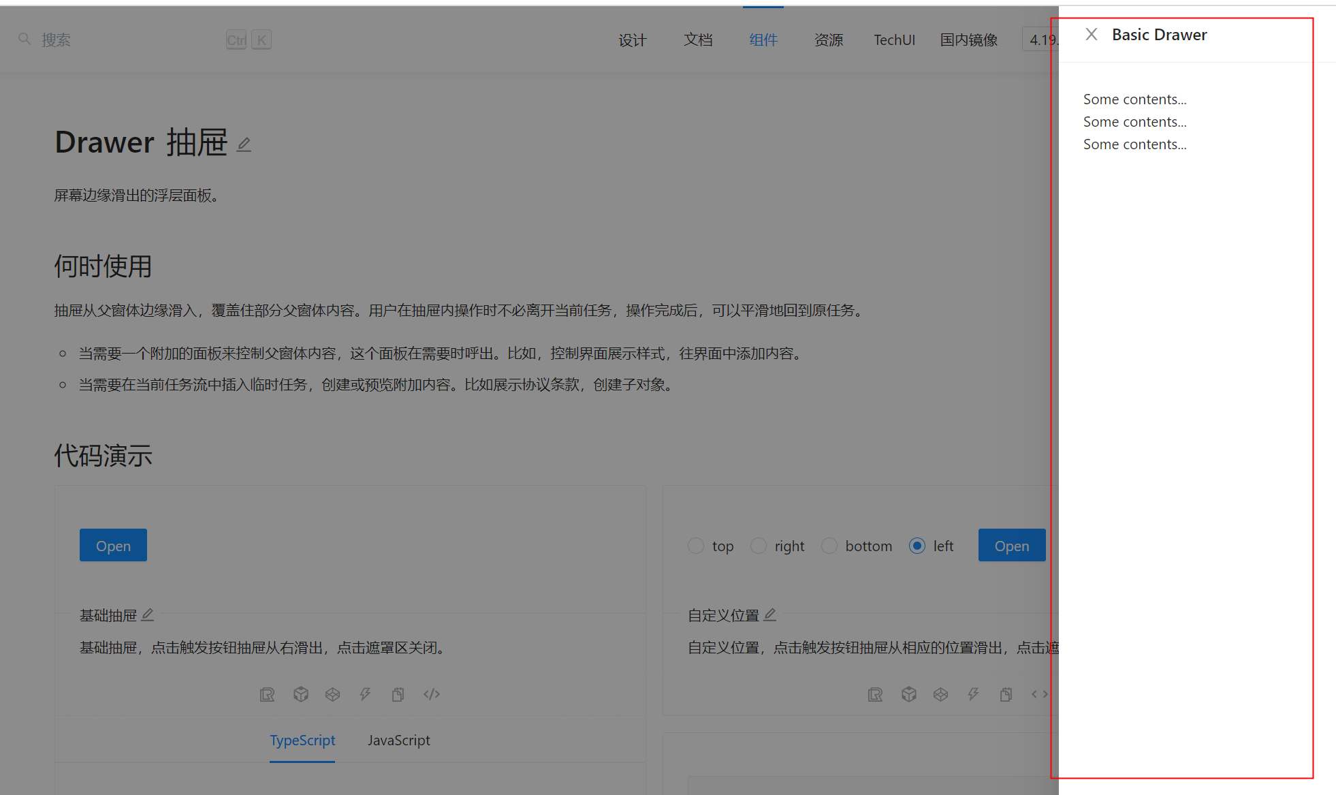Collapse code icon in basic drawer demo
Screen dimensions: 1336x795
coord(431,694)
